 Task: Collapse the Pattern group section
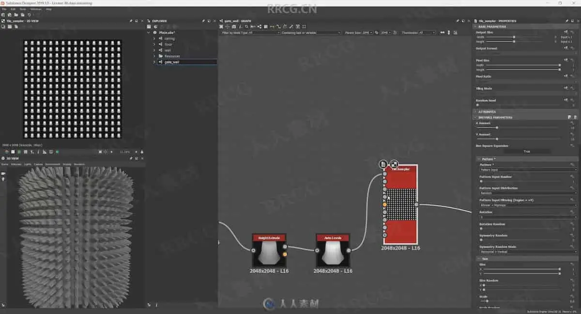pos(478,159)
